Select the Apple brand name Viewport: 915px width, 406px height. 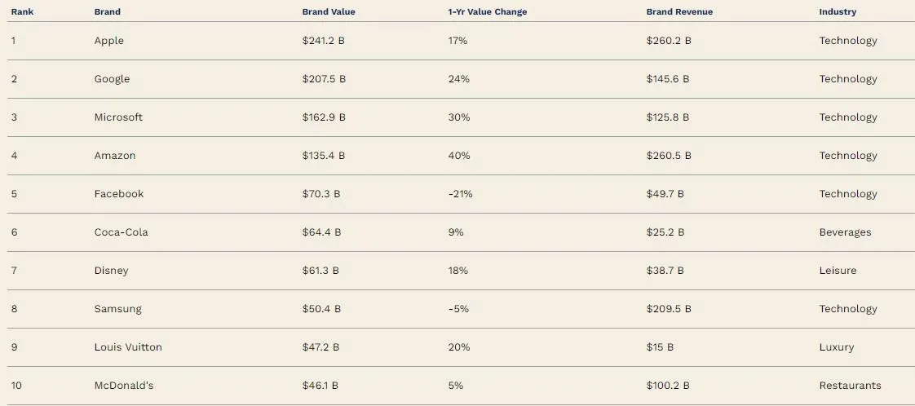pos(109,41)
